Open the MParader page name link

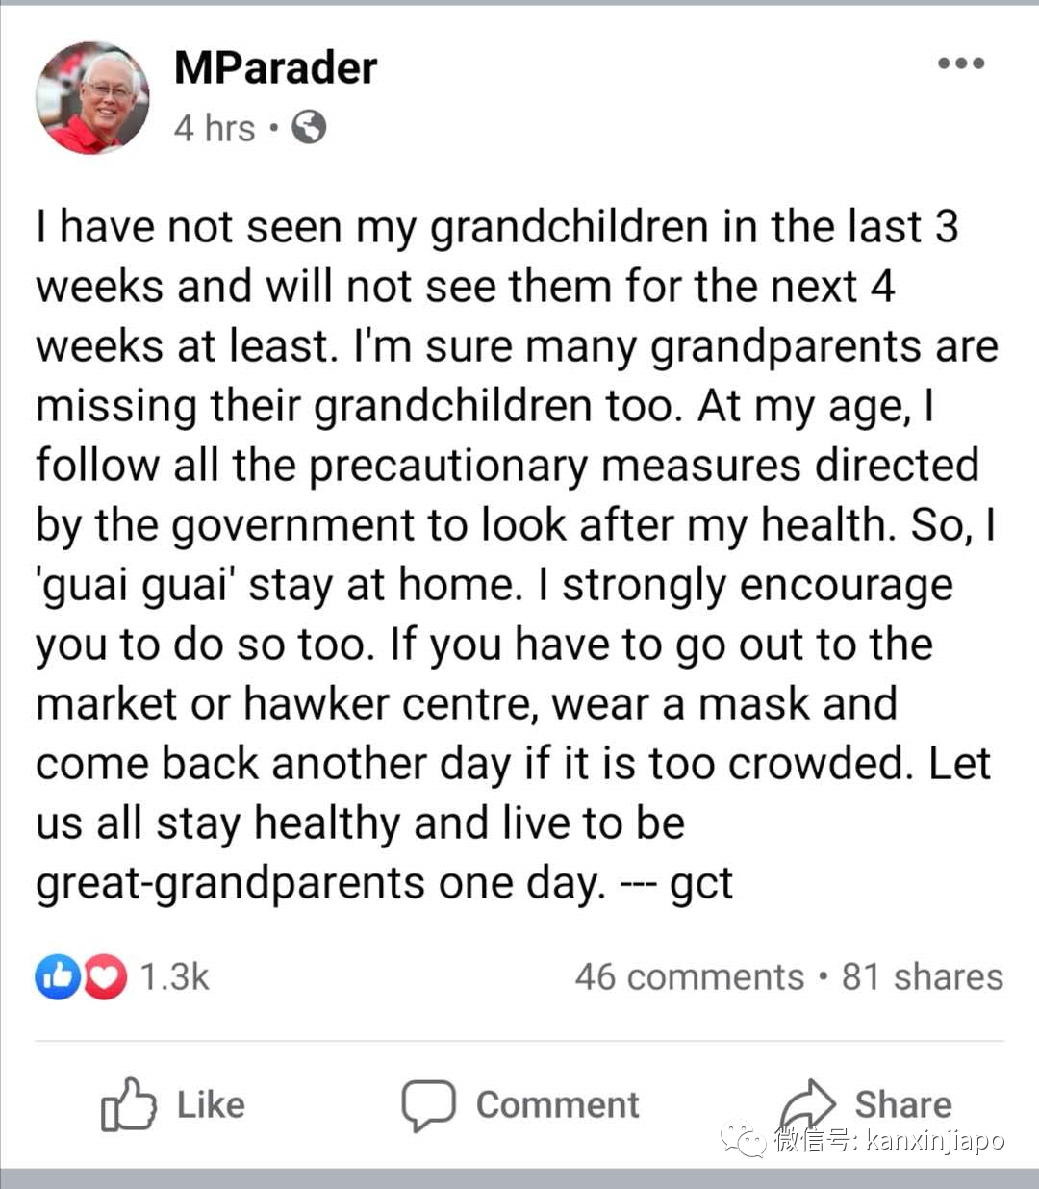tap(276, 68)
